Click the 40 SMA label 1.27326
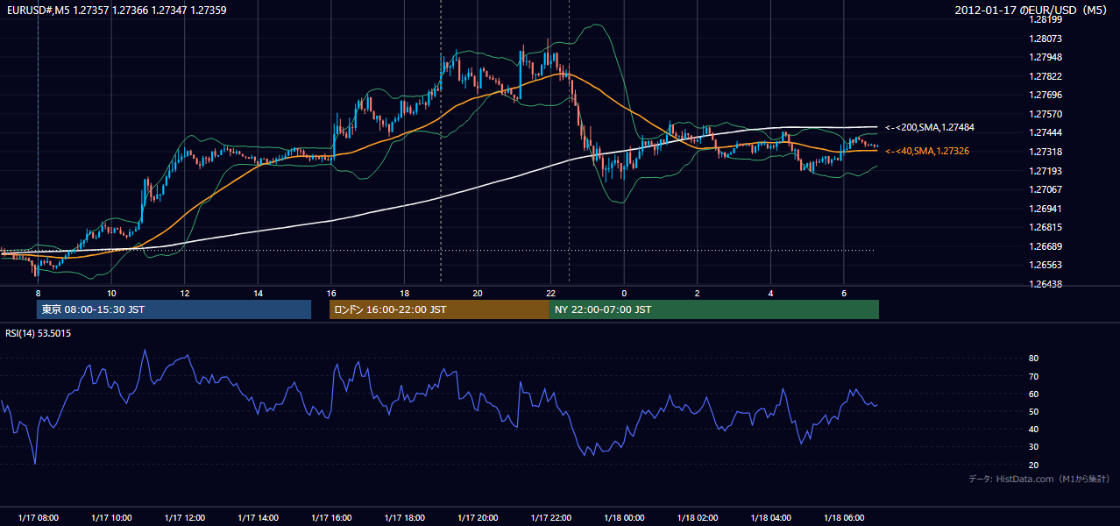The height and width of the screenshot is (526, 1120). pos(927,152)
